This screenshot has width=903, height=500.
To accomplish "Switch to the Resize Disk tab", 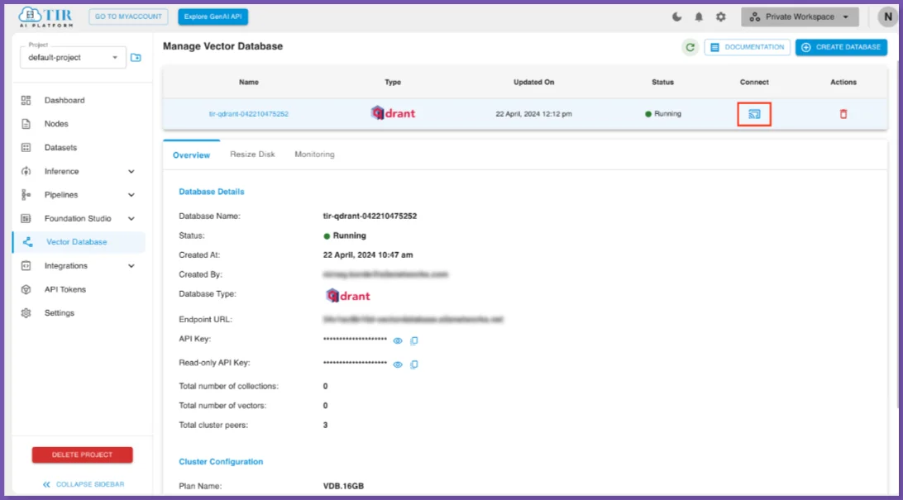I will click(x=252, y=155).
